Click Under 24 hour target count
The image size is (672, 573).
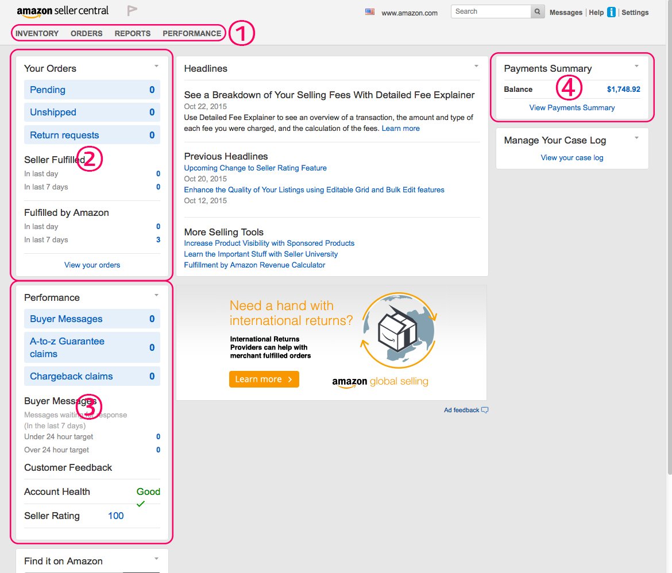[158, 437]
